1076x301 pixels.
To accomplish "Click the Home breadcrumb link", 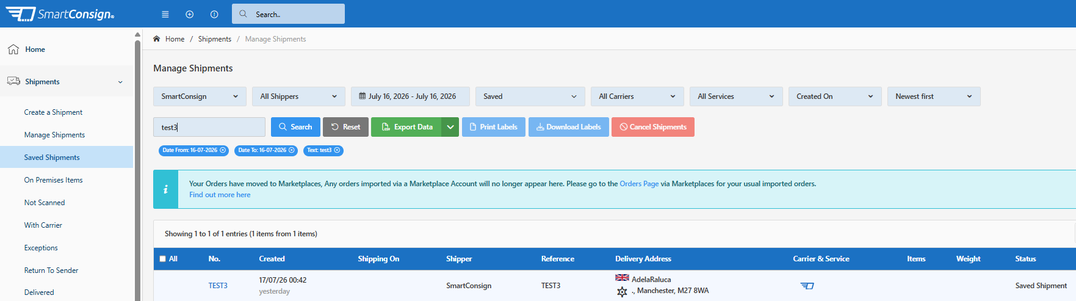I will click(175, 39).
